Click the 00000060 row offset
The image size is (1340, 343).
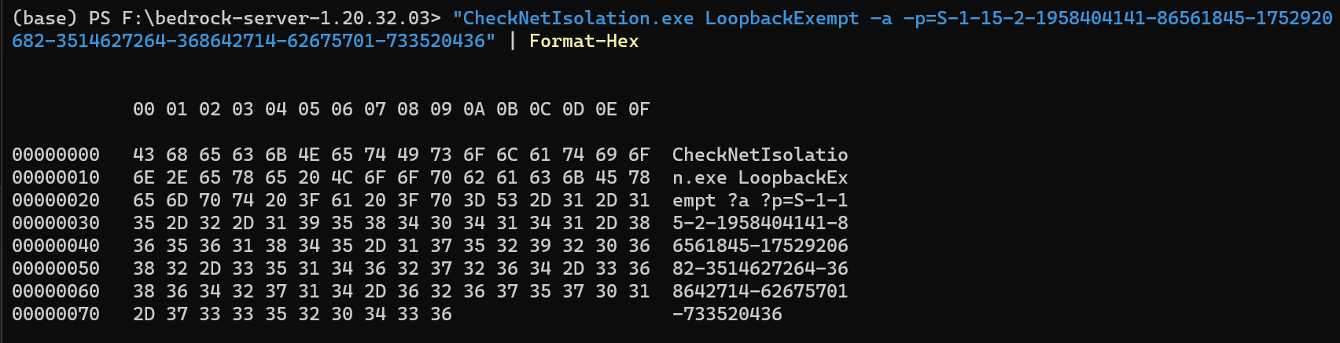pos(56,291)
